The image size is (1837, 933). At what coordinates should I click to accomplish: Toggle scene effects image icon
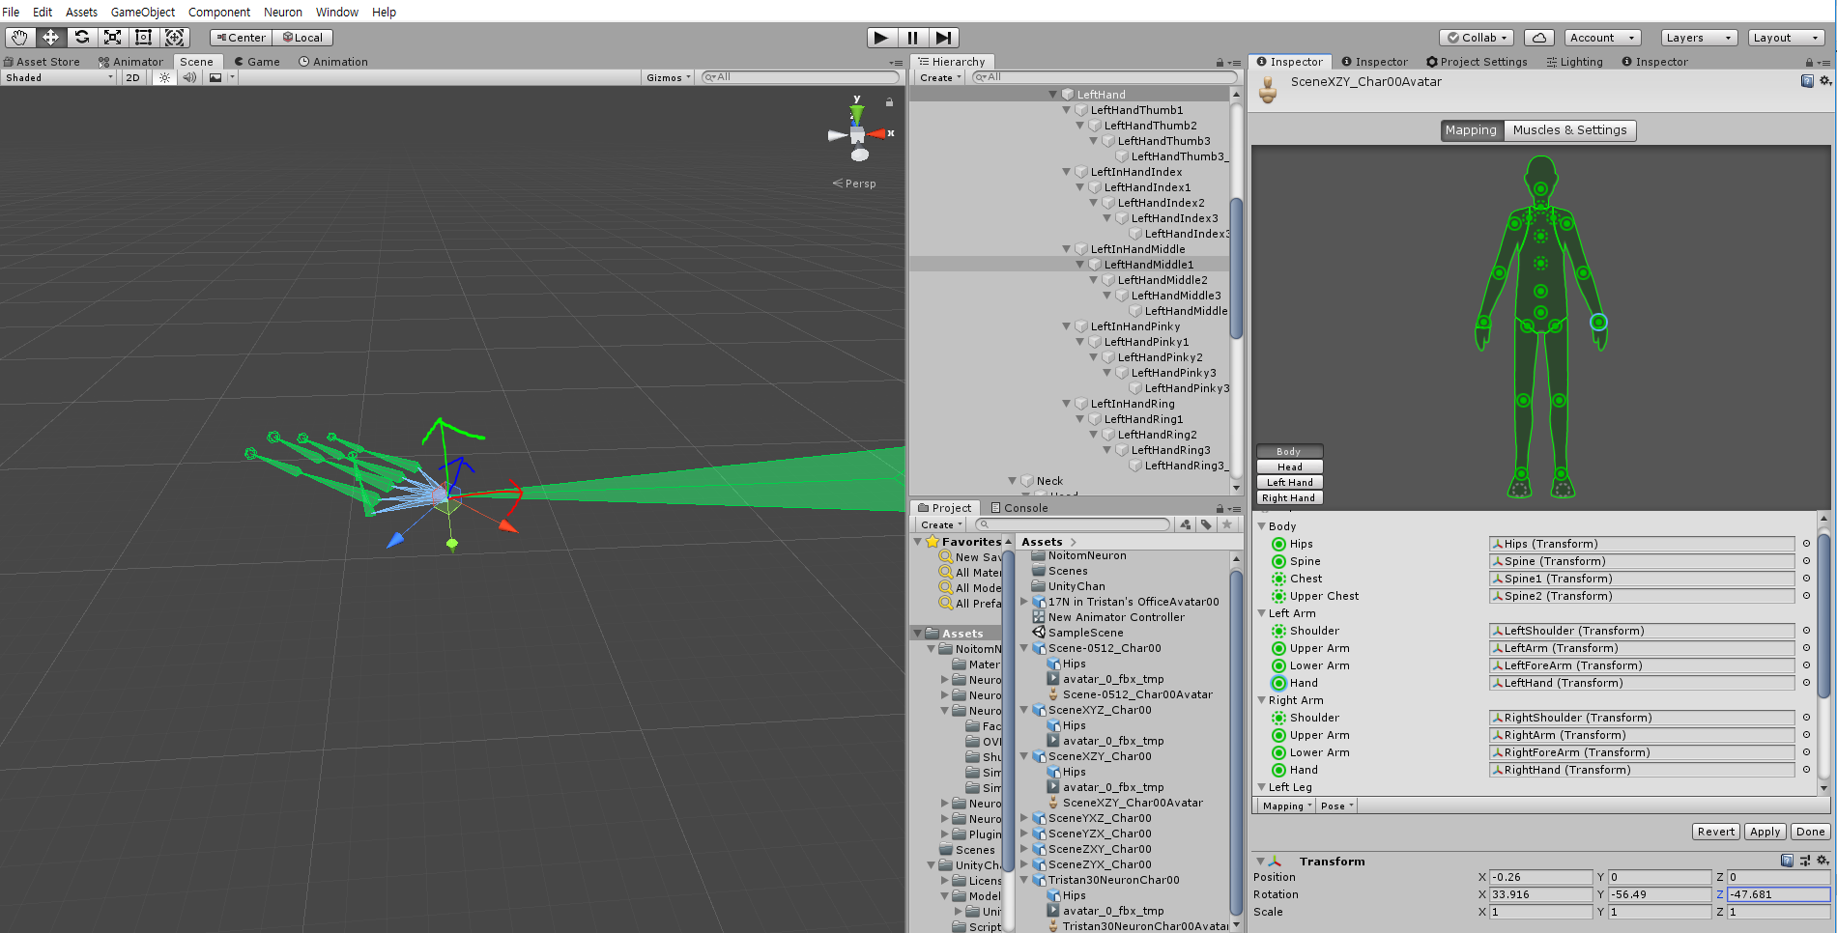215,77
